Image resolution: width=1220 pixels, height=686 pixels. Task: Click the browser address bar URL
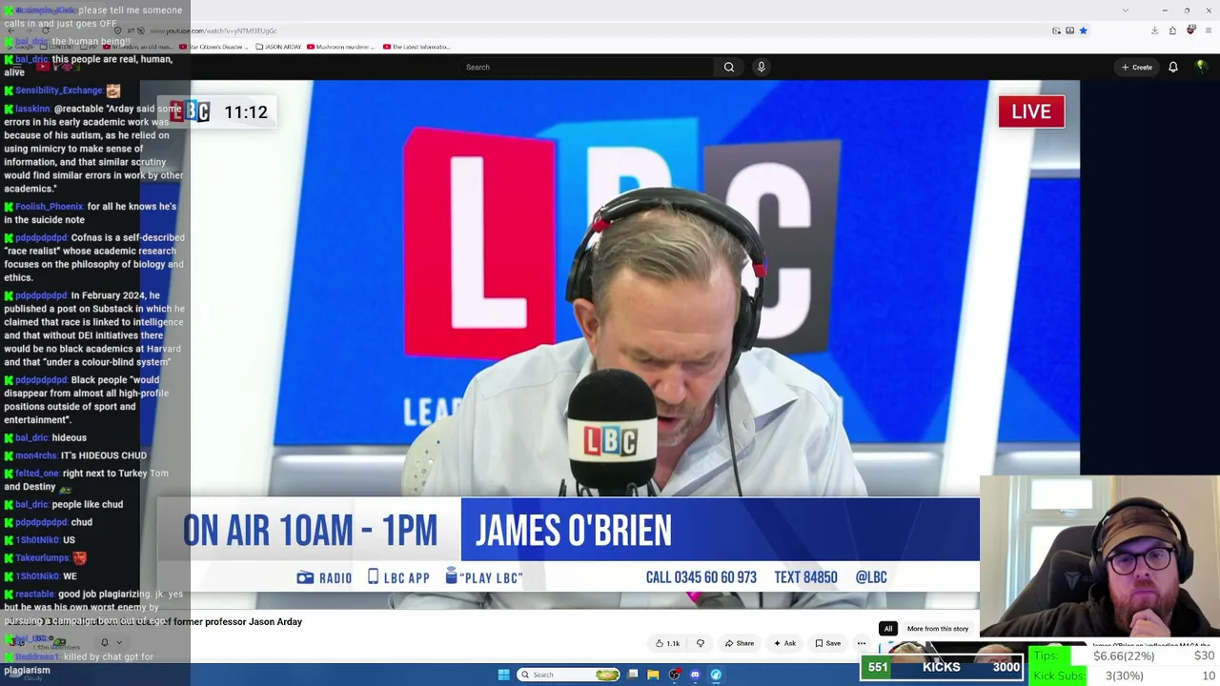coord(213,31)
